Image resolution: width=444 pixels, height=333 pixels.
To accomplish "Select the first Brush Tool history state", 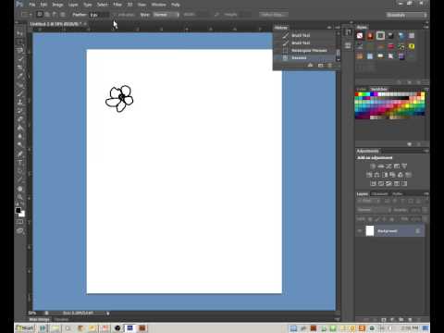I will tap(305, 35).
